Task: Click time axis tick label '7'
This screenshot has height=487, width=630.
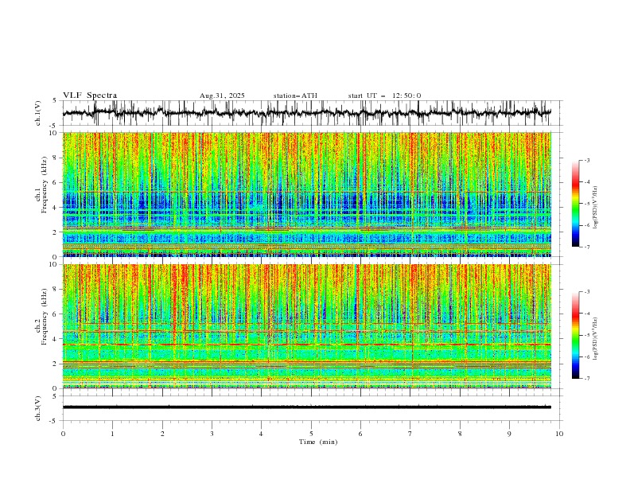Action: (410, 434)
